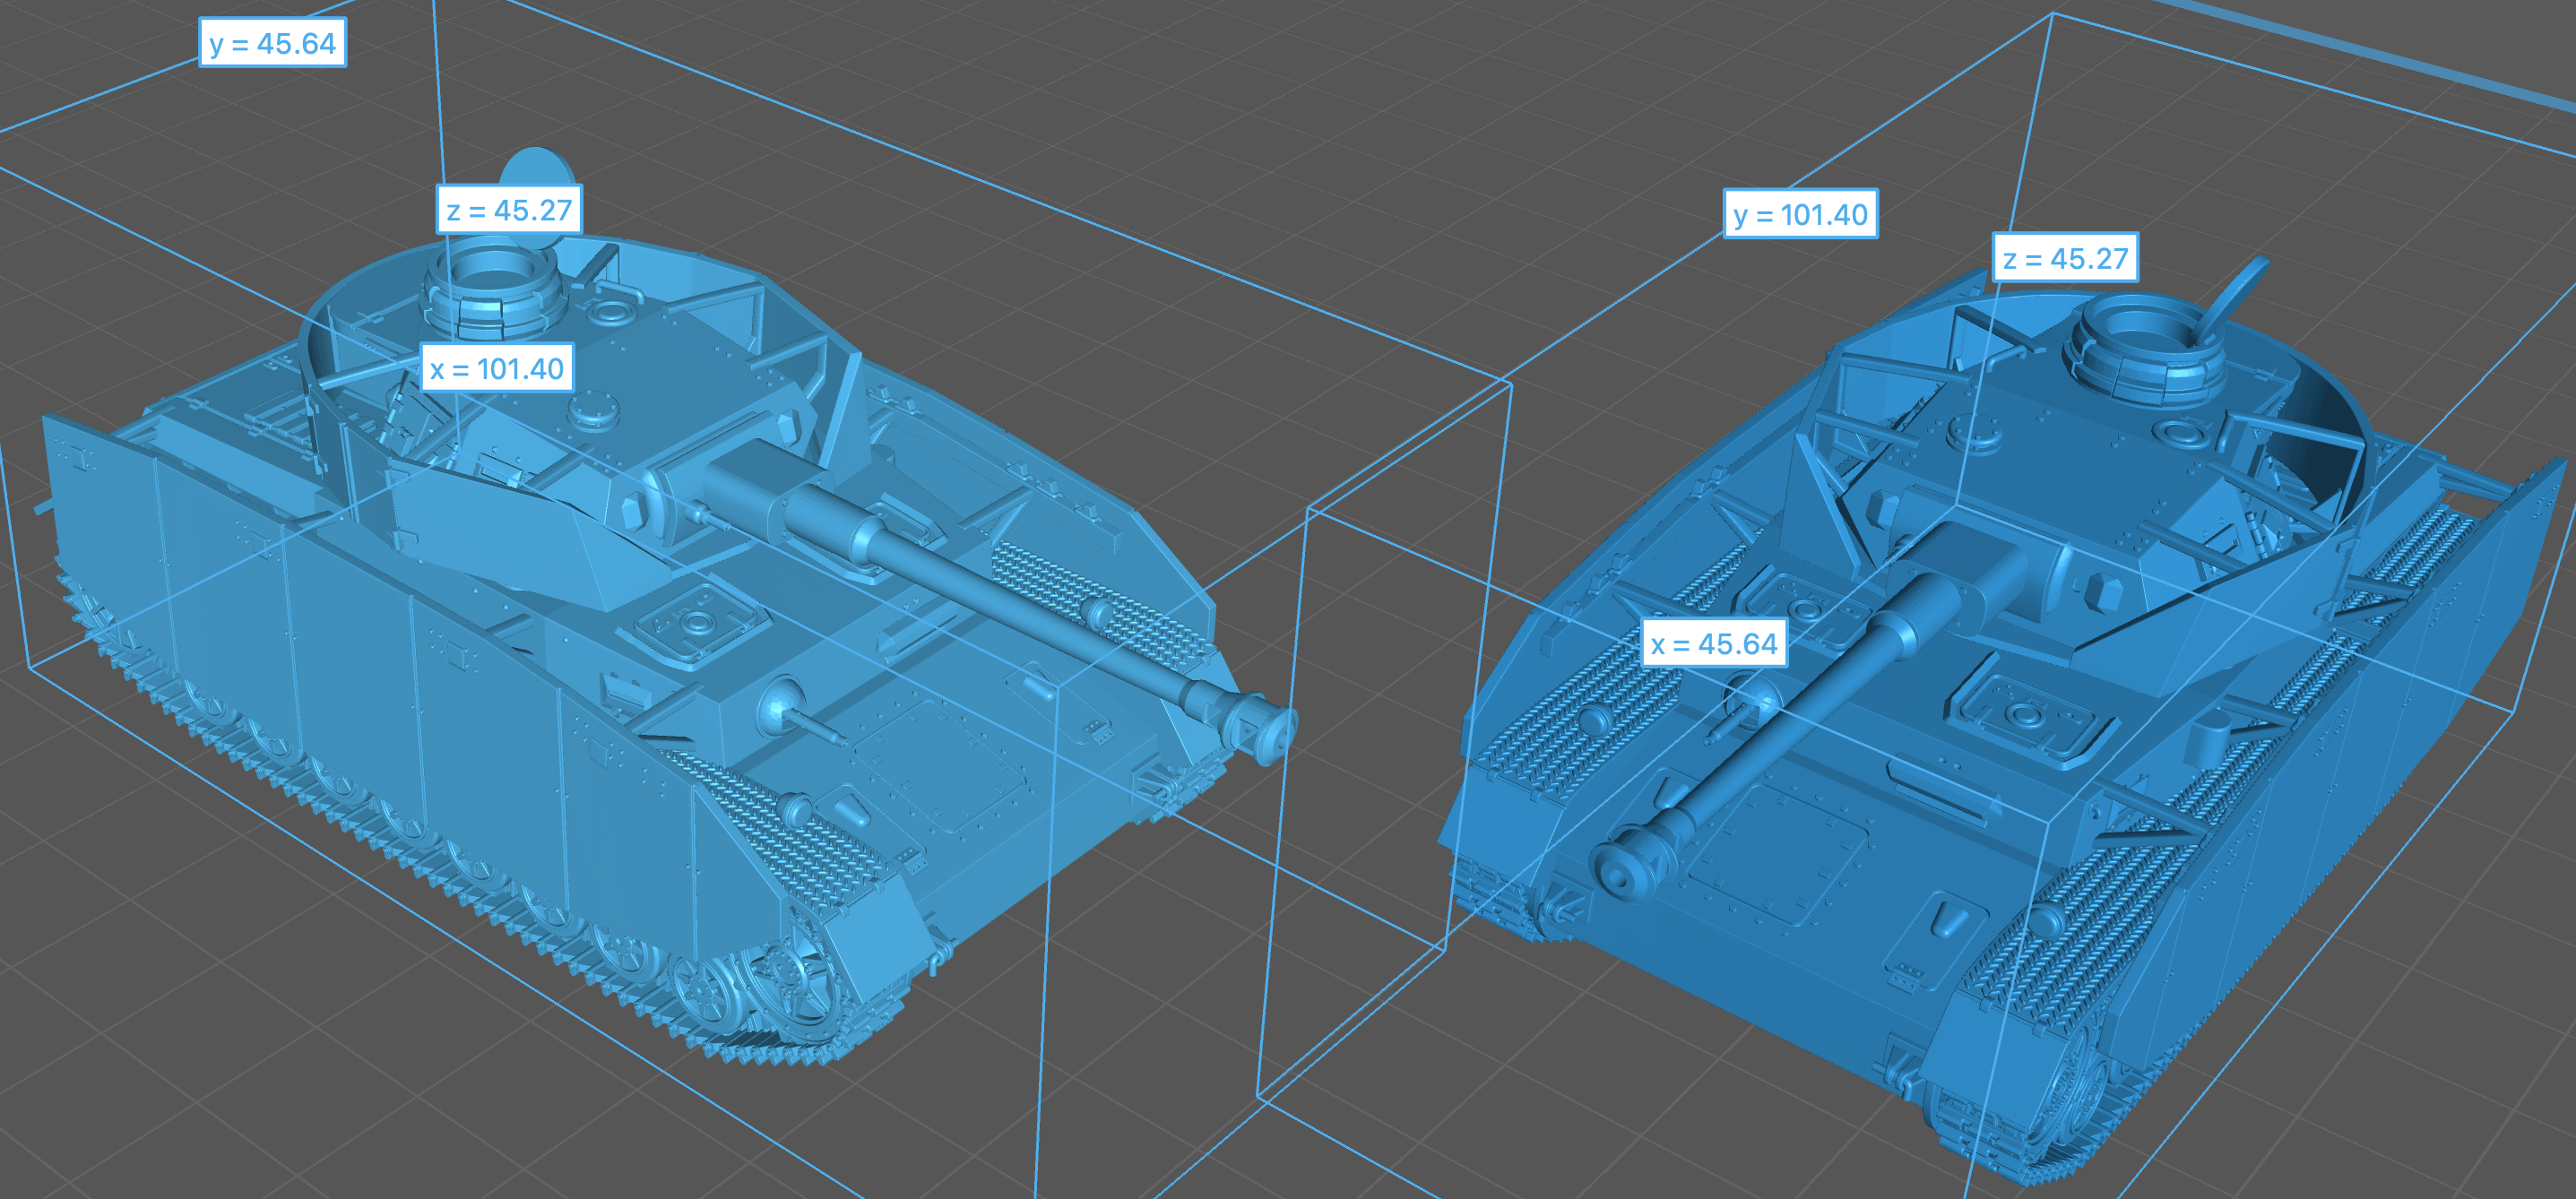Click the left tank's z = 45.27 label

pyautogui.click(x=509, y=210)
